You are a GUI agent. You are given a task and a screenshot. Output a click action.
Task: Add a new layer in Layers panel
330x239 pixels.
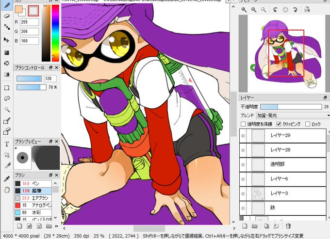(245, 226)
